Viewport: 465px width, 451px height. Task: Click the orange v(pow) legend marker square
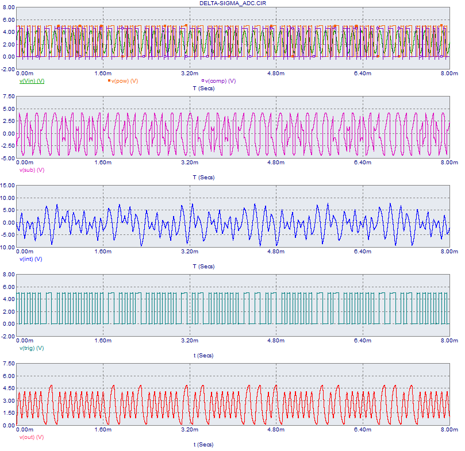[x=109, y=81]
